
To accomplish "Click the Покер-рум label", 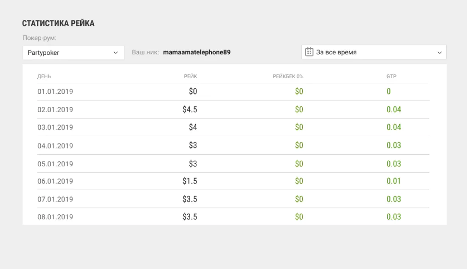I will click(39, 38).
